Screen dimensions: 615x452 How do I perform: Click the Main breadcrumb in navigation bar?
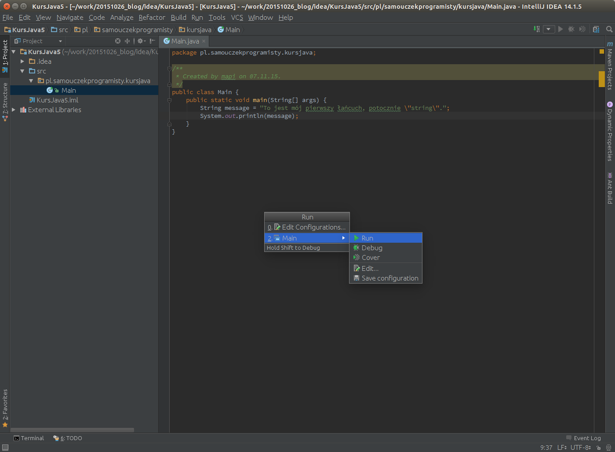click(x=229, y=30)
